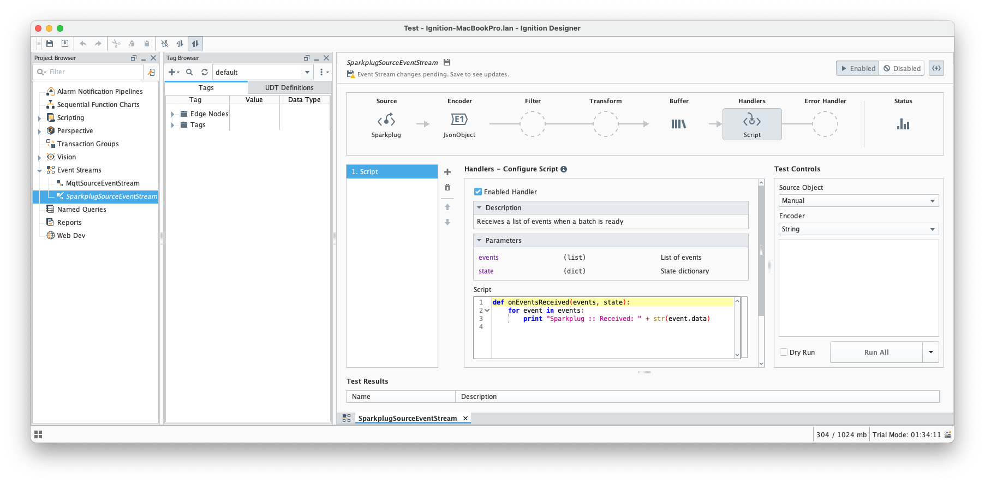985x483 pixels.
Task: Move handler up with the arrow icon
Action: pyautogui.click(x=447, y=207)
